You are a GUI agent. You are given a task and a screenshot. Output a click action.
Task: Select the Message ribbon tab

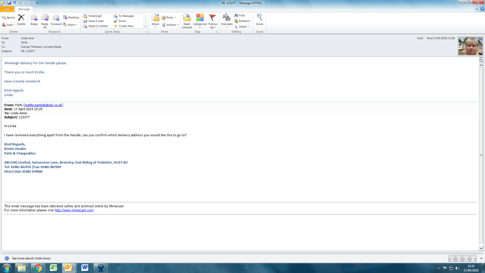(x=24, y=9)
